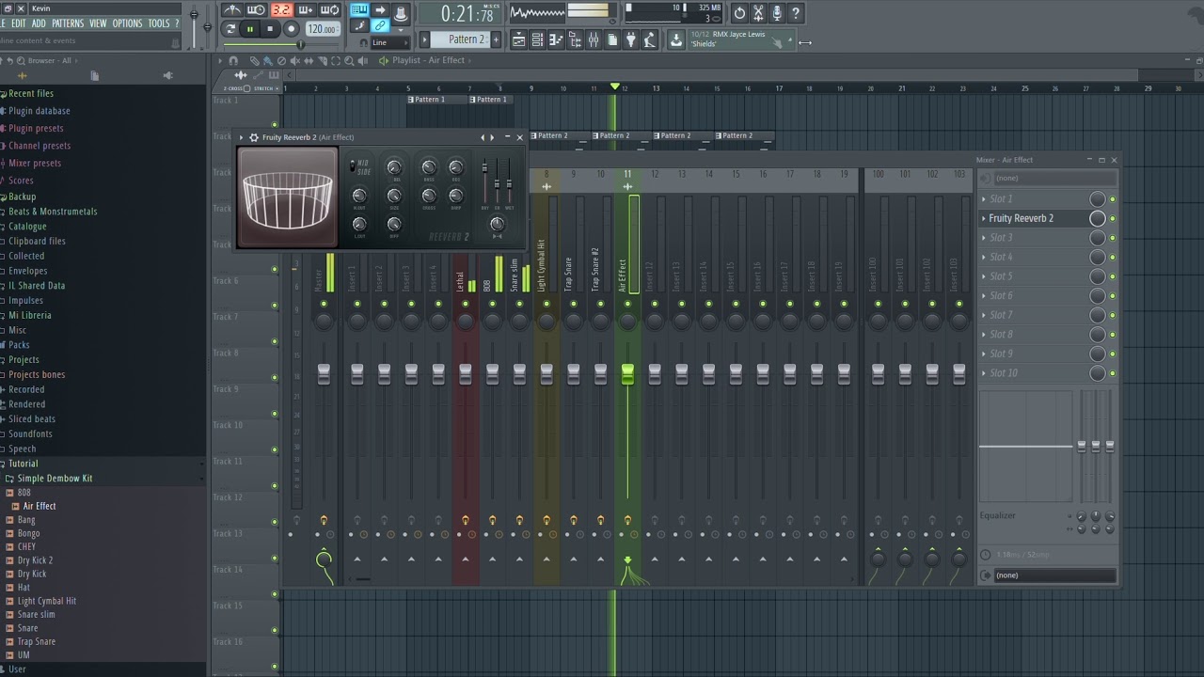Open the Mixer view icon

pos(593,39)
